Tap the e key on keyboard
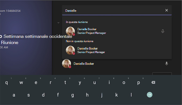Screen dimensions: 182x105 coord(36,82)
